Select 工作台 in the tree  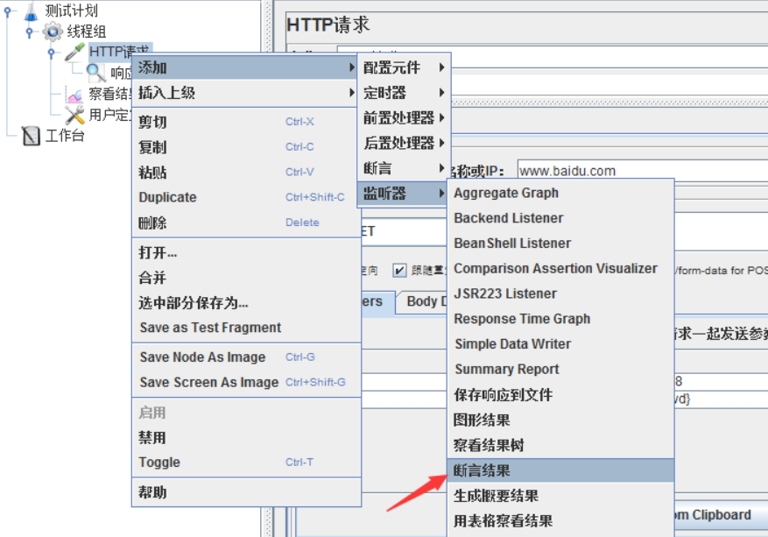click(65, 136)
